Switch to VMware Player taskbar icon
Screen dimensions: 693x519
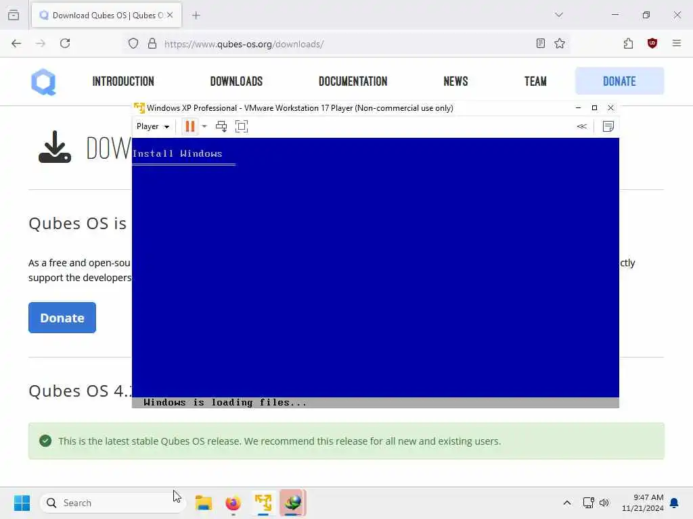(263, 503)
